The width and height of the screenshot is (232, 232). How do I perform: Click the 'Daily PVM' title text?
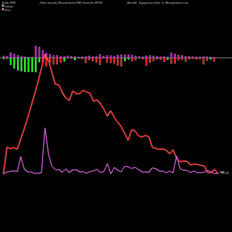click(9, 3)
